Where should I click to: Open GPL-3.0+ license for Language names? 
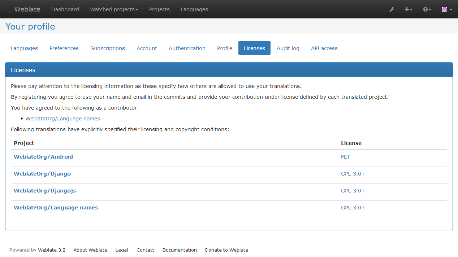click(x=353, y=208)
